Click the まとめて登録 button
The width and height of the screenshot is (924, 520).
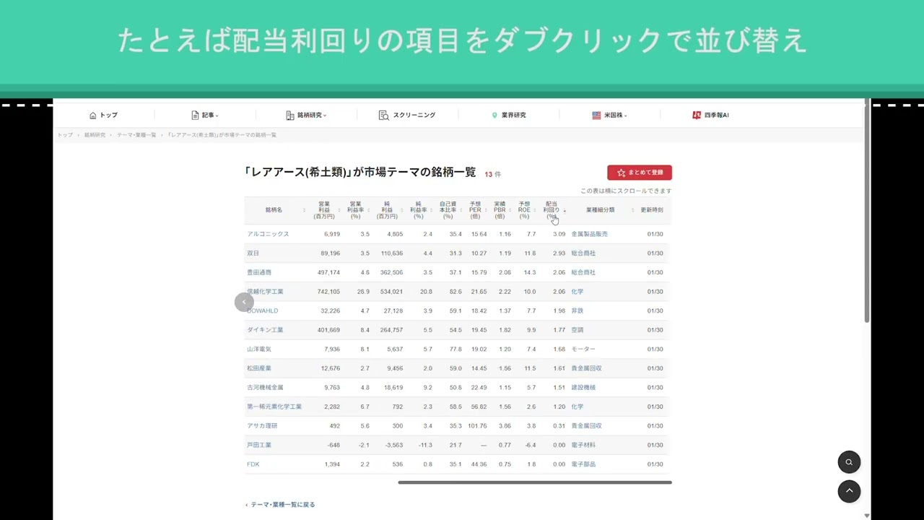tap(640, 173)
